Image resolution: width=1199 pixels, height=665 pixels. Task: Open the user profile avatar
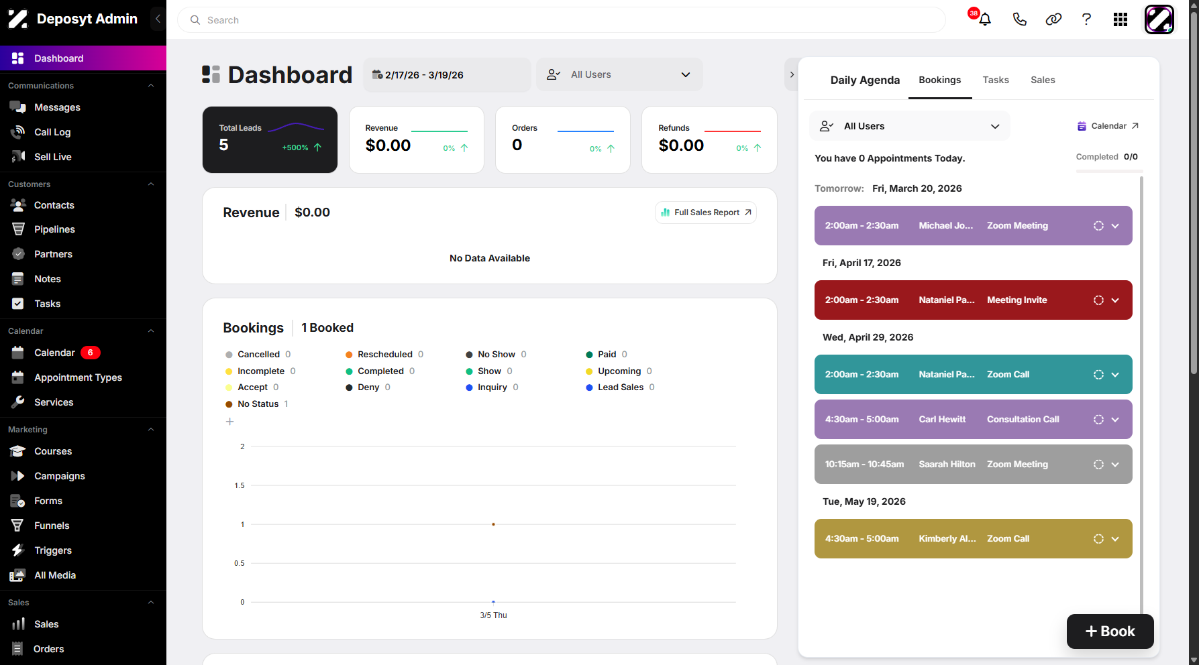pos(1159,19)
